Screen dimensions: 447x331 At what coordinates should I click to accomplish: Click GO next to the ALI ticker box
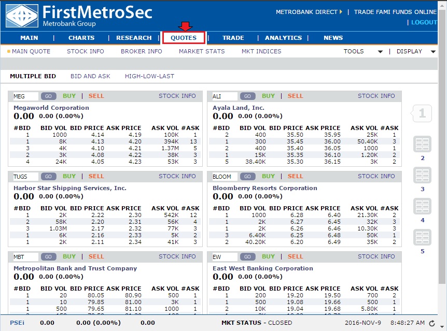[x=247, y=96]
